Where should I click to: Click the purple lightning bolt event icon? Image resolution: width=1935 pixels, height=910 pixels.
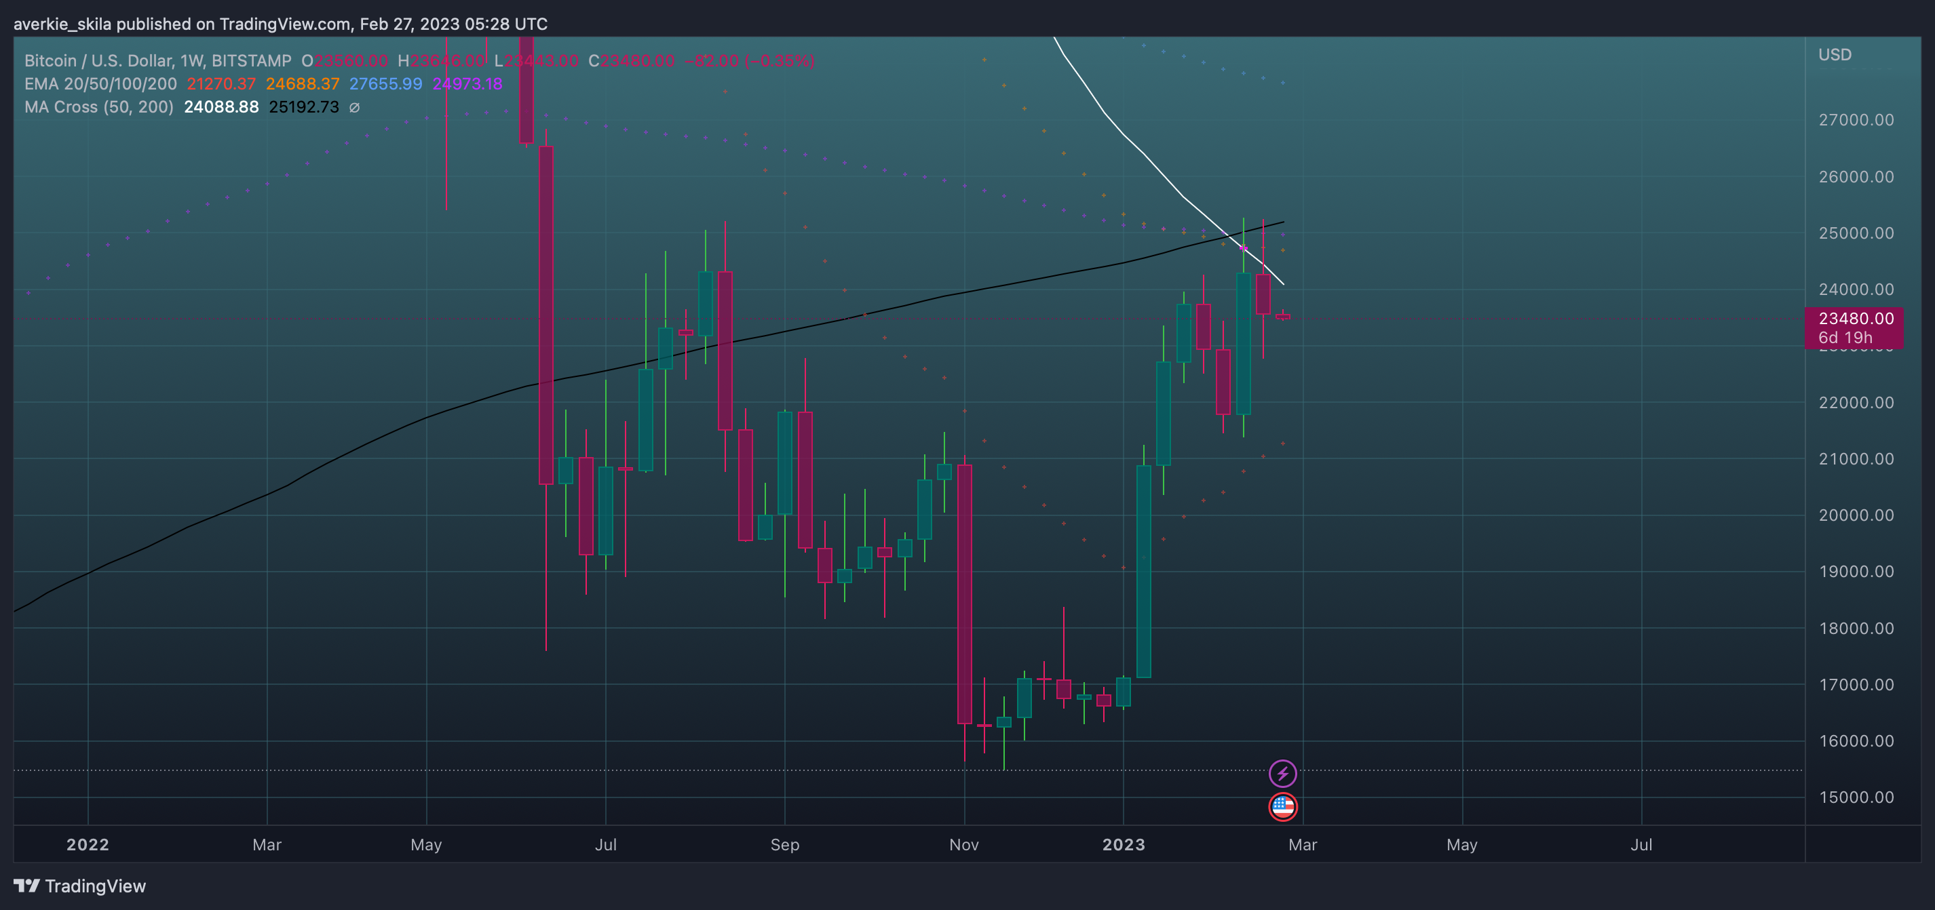click(1282, 772)
